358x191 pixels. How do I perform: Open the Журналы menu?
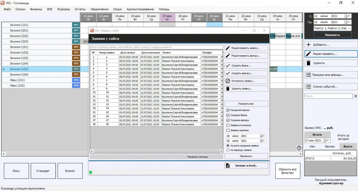click(x=64, y=9)
